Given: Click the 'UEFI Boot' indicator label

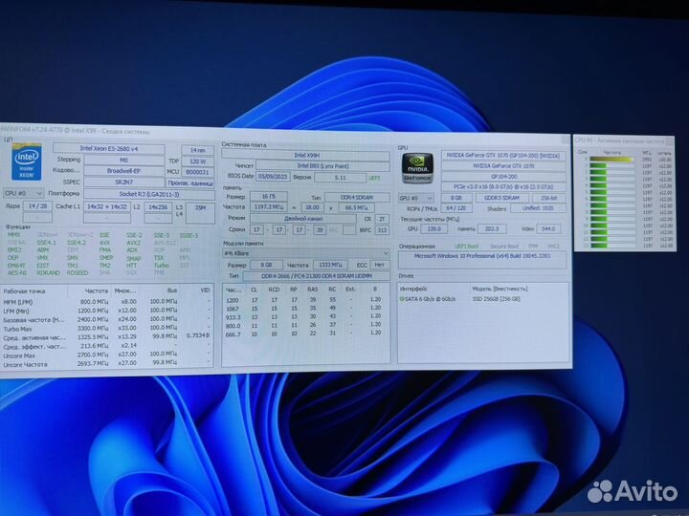Looking at the screenshot, I should click(x=466, y=247).
